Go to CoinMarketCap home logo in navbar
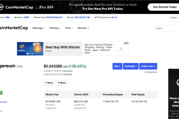The image size is (179, 119). pos(14,28)
